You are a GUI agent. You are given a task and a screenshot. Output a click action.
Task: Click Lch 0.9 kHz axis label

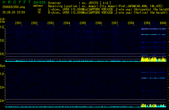[x=2, y=41]
